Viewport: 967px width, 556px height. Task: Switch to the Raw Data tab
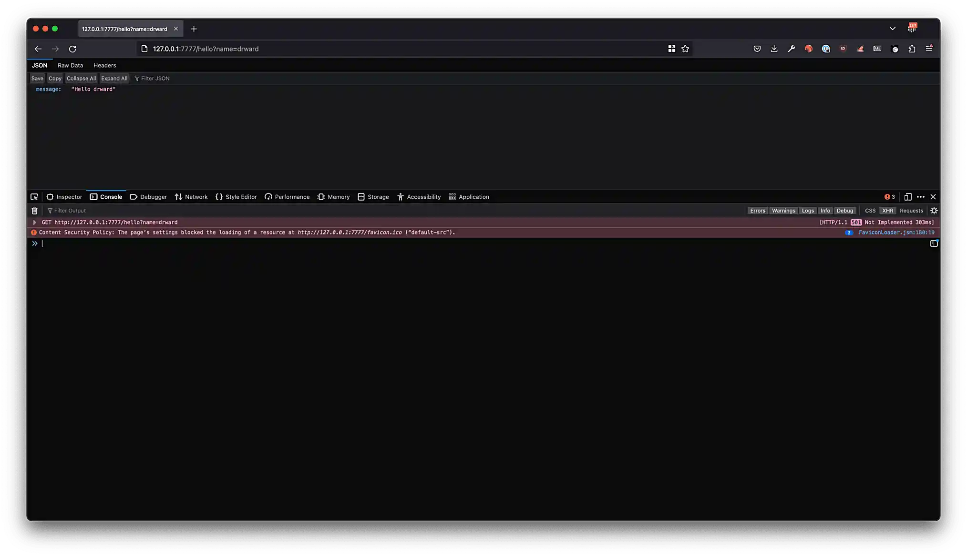[70, 65]
